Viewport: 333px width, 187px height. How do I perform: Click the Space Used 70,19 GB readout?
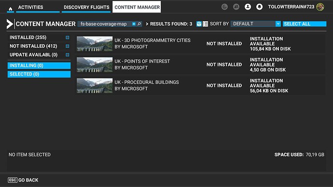[299, 155]
